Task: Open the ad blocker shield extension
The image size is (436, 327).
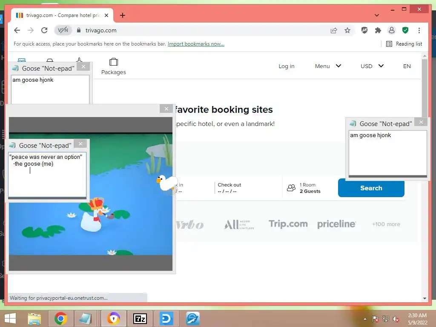Action: click(x=364, y=30)
